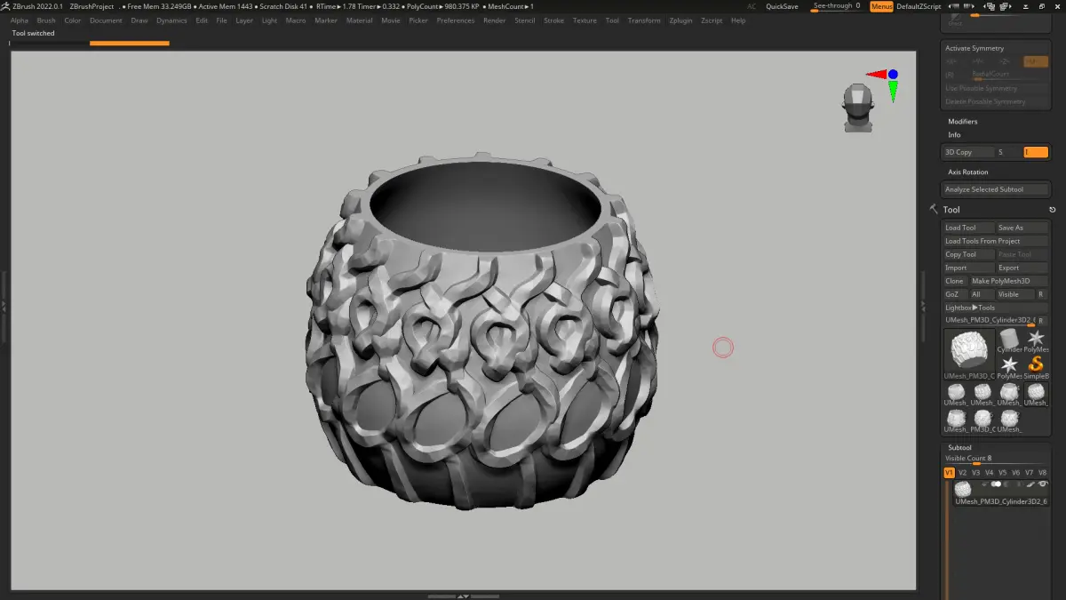Image resolution: width=1066 pixels, height=600 pixels.
Task: Click the GoZ Visible button
Action: [1015, 294]
